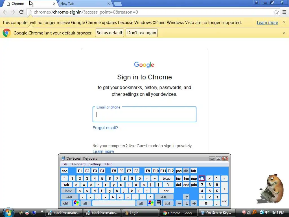Image resolution: width=289 pixels, height=217 pixels.
Task: Click the Set as default button
Action: (110, 33)
